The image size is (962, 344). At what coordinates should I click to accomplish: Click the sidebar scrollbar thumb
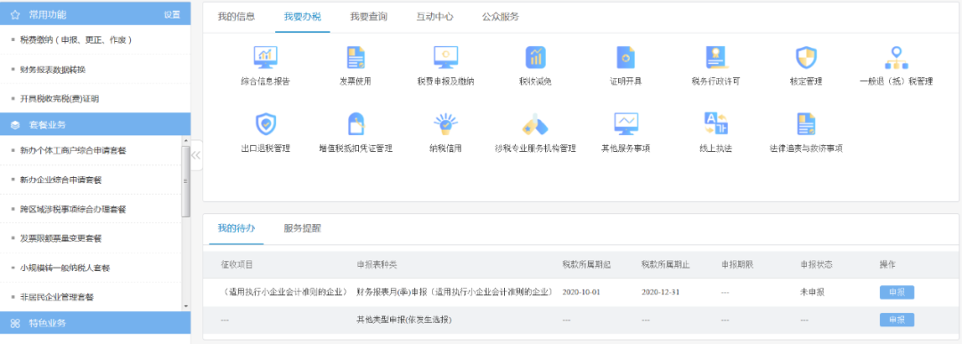click(x=186, y=181)
